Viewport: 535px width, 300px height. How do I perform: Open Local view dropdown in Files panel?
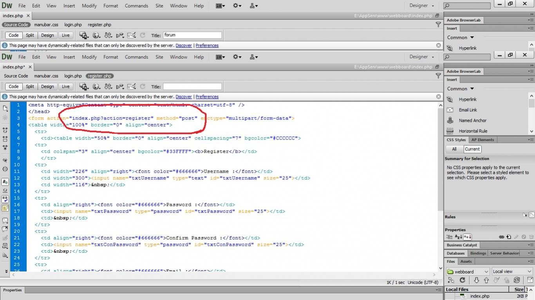tap(512, 271)
